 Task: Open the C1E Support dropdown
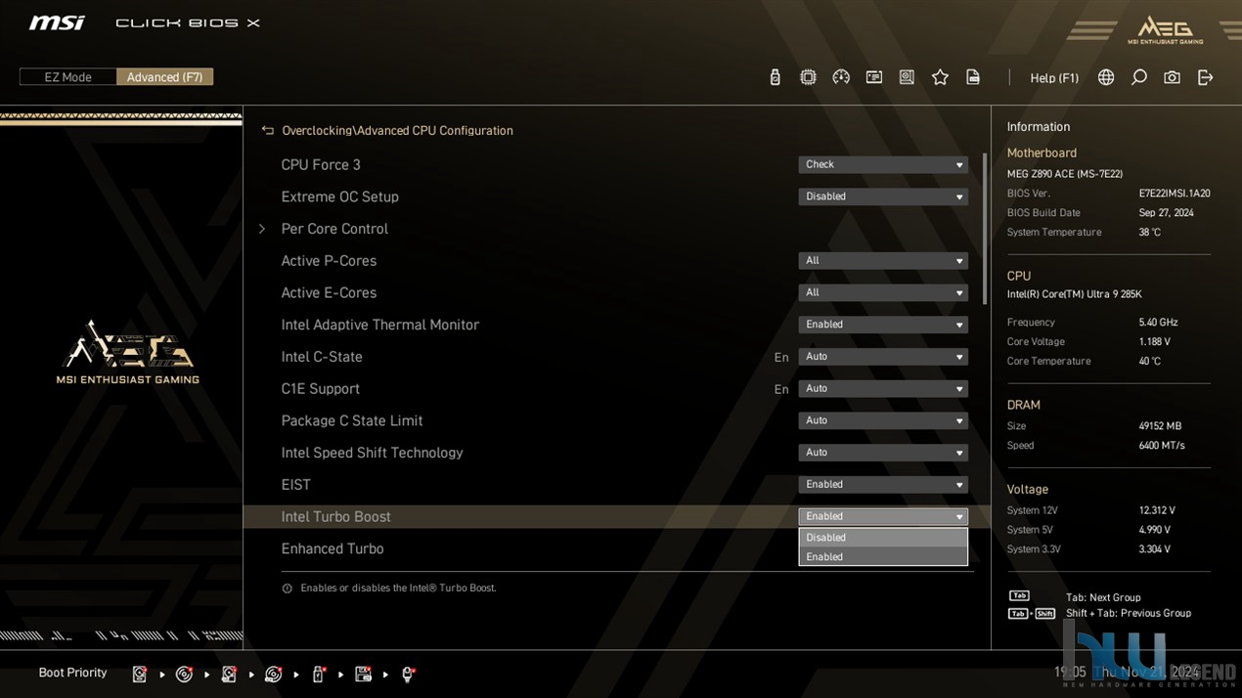pos(883,389)
